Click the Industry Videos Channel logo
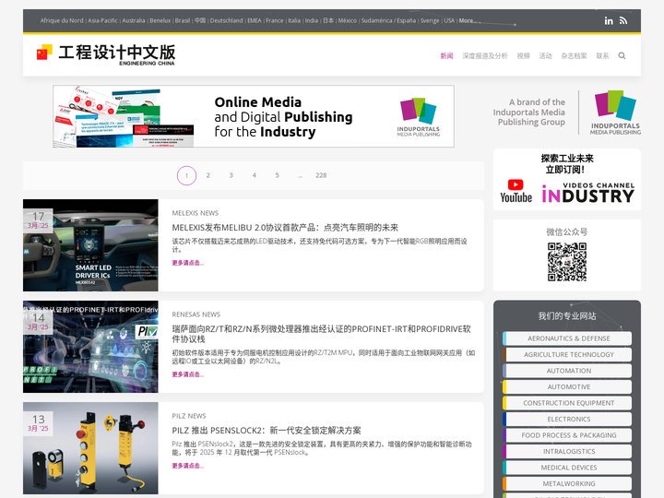This screenshot has height=498, width=664. pyautogui.click(x=588, y=193)
